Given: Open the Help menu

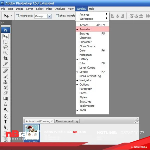Looking at the screenshot, I should 92,9.
